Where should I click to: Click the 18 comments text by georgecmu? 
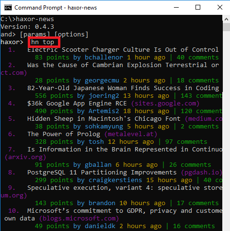(197, 81)
